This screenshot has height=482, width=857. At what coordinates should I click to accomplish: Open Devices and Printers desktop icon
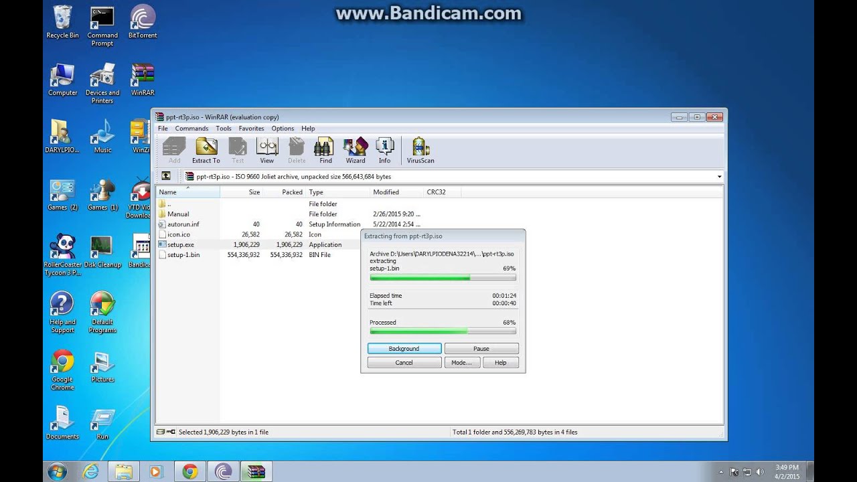click(x=102, y=84)
